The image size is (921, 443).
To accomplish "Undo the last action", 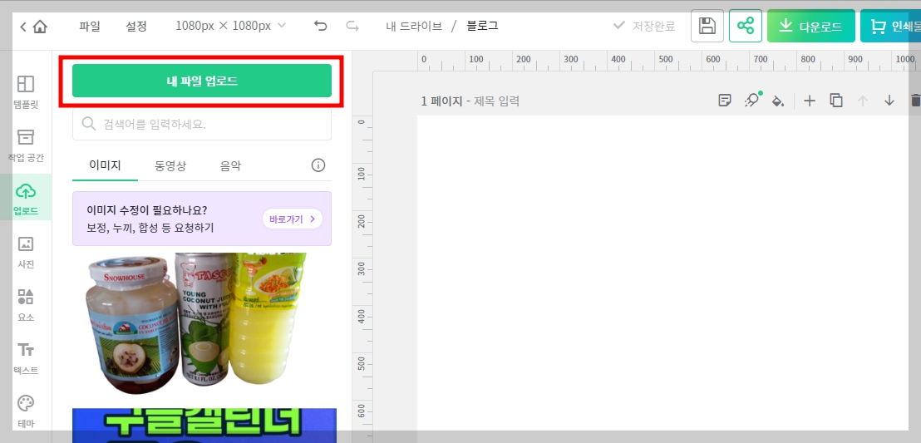I will (x=320, y=26).
